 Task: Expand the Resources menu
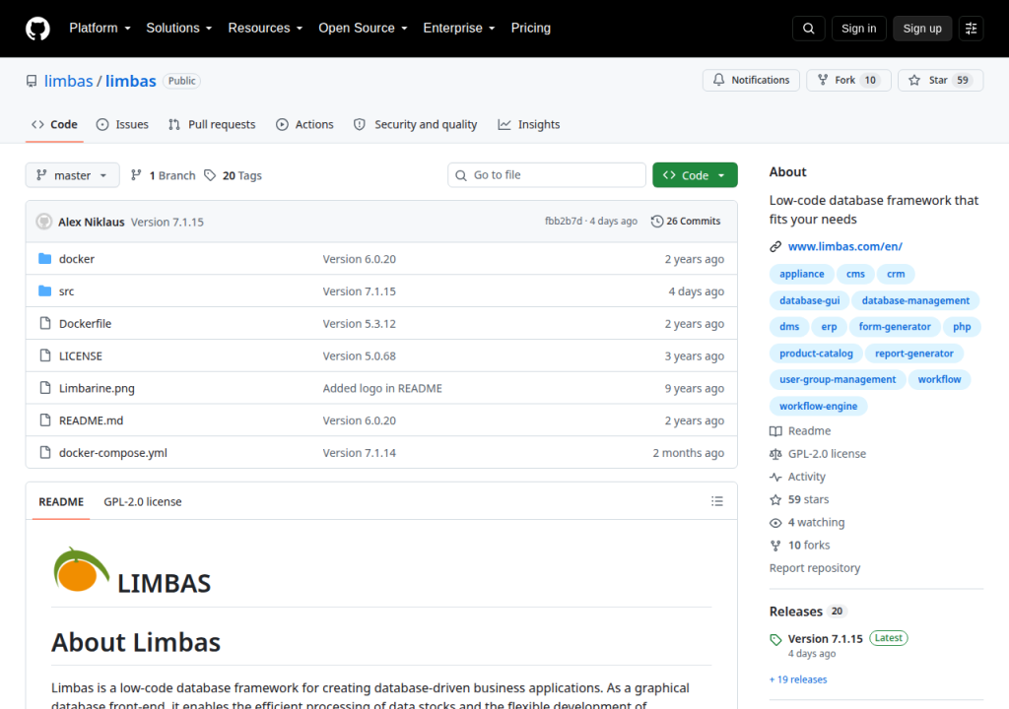point(265,29)
